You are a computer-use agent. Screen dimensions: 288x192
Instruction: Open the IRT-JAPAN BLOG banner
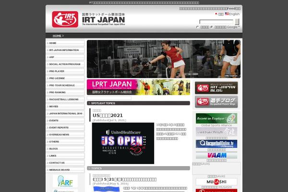216,88
